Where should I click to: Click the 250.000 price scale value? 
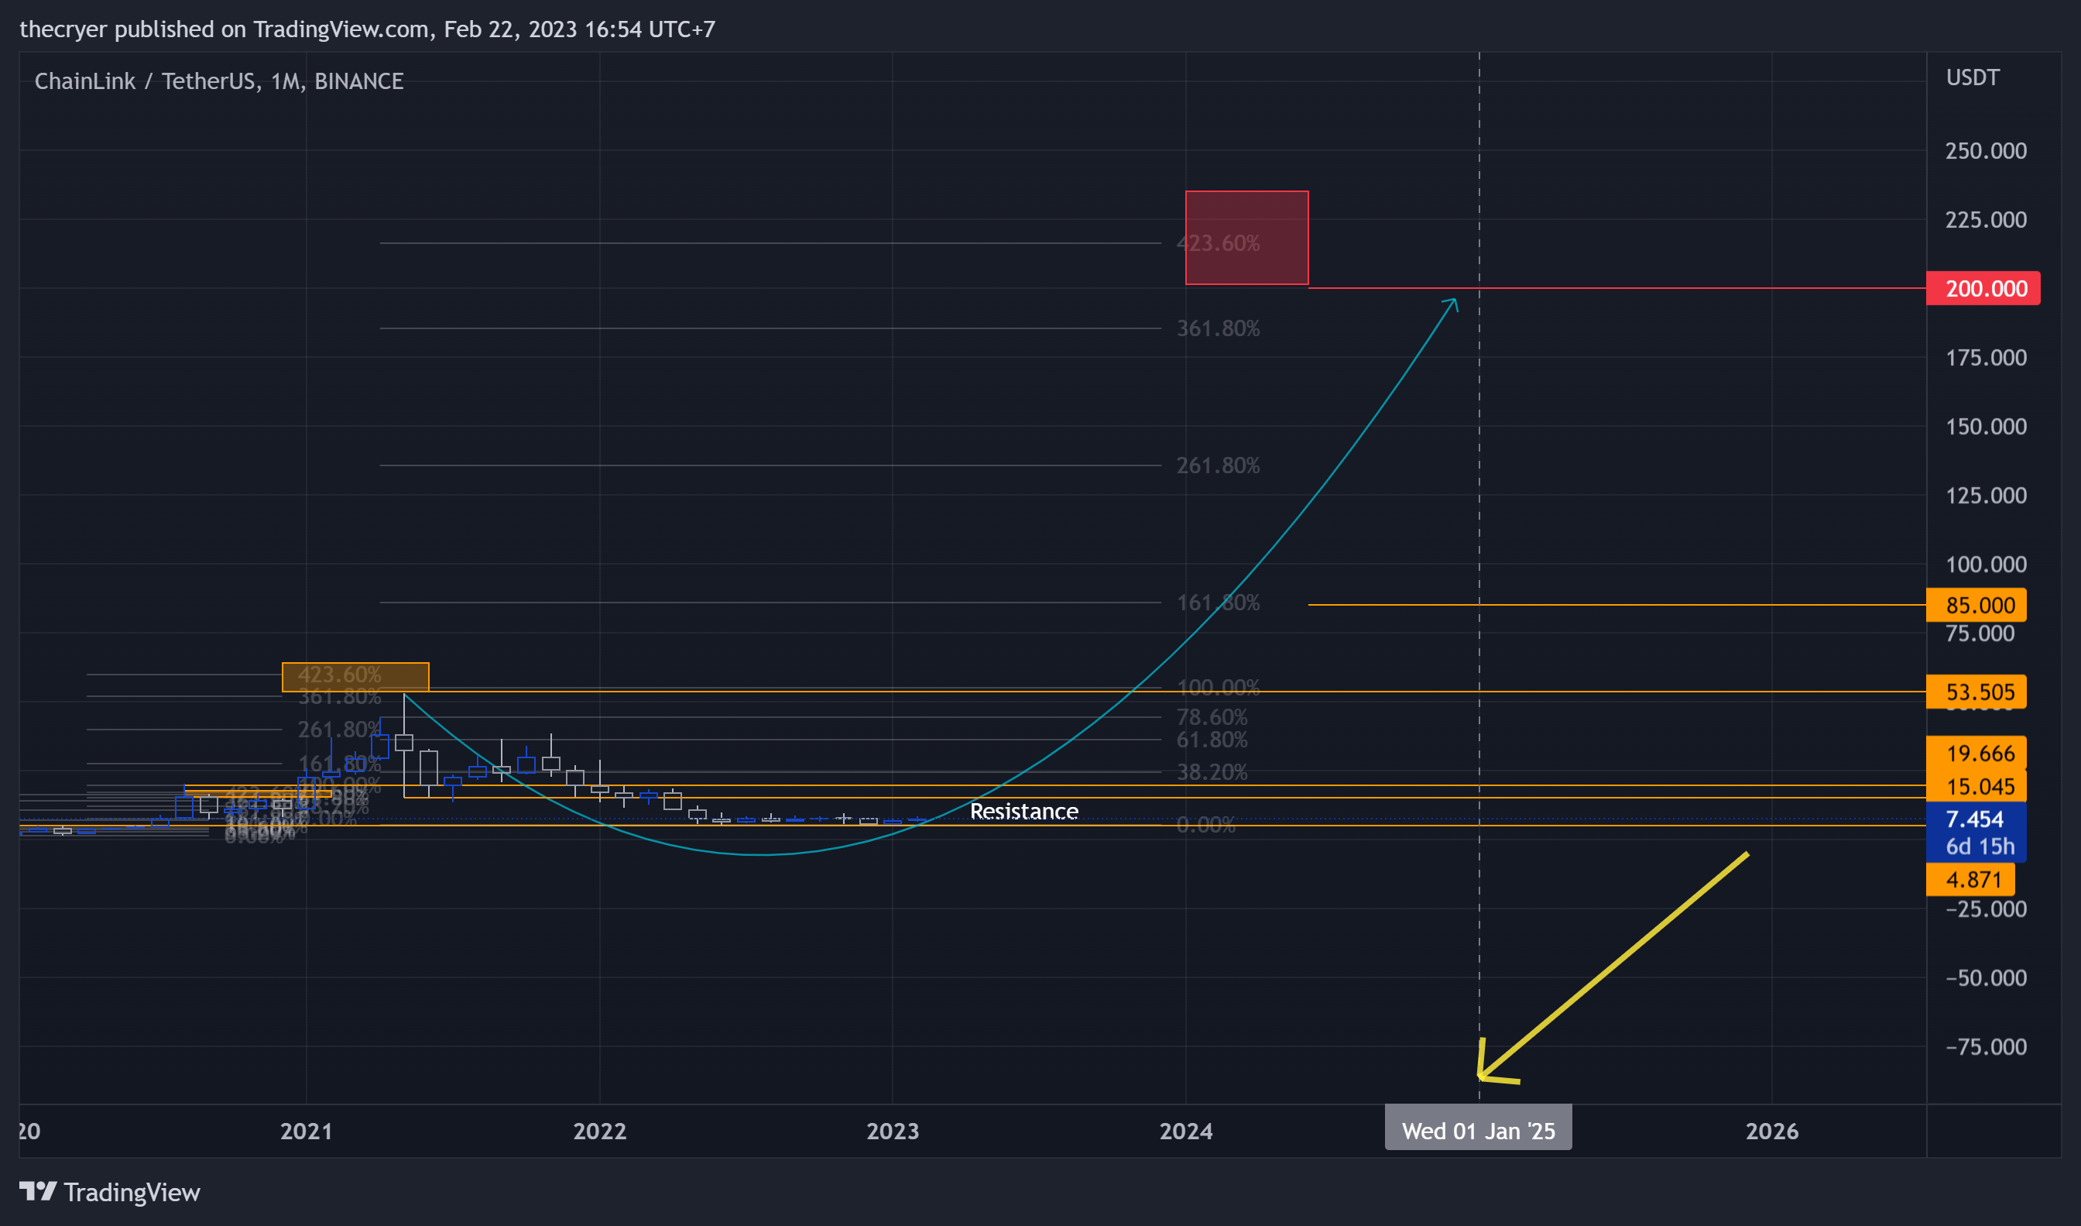(1985, 150)
